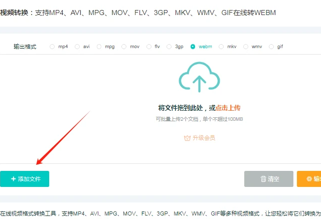Click the plus icon on 添加文件 button
321x219 pixels.
coord(14,179)
